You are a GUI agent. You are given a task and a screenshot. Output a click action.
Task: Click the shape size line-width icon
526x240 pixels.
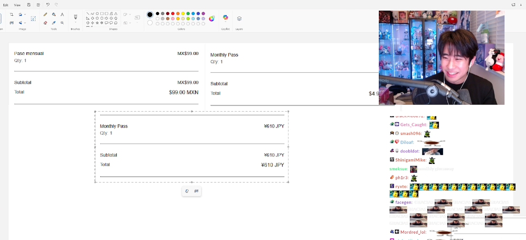click(137, 18)
